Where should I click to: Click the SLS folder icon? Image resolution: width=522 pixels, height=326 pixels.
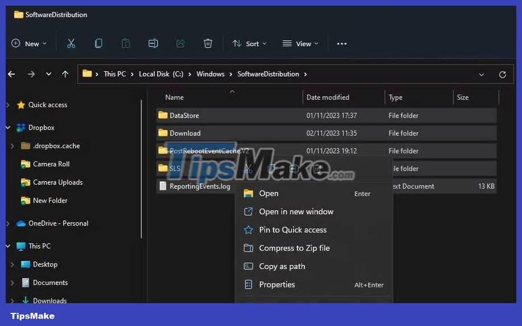point(163,168)
